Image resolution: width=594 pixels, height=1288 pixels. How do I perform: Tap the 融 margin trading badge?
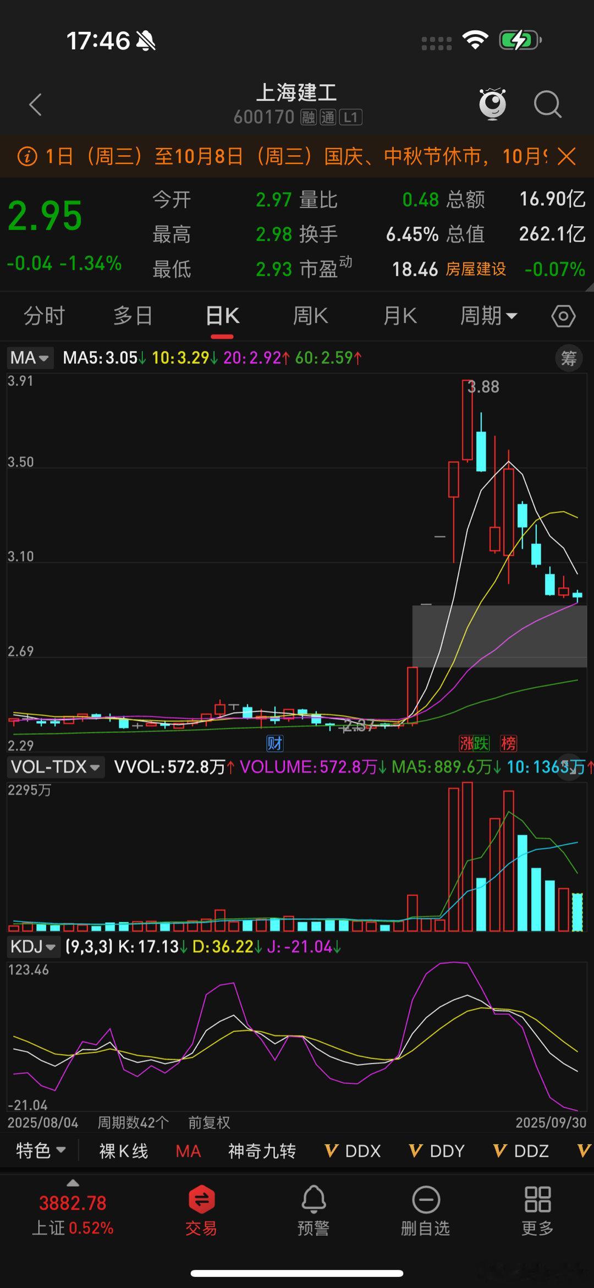coord(309,117)
